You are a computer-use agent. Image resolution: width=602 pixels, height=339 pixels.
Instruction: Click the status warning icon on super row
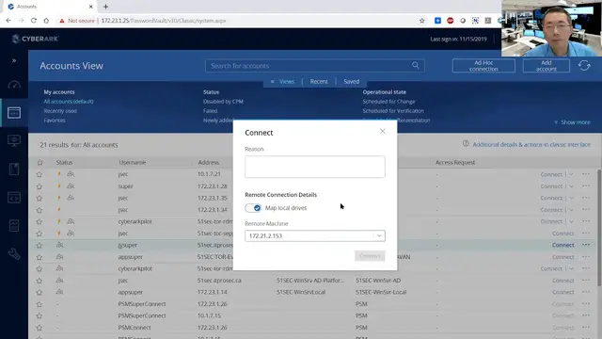pos(59,186)
